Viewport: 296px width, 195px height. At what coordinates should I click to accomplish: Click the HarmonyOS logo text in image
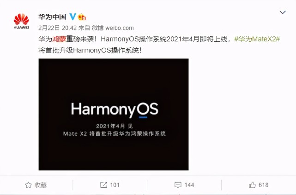115,110
